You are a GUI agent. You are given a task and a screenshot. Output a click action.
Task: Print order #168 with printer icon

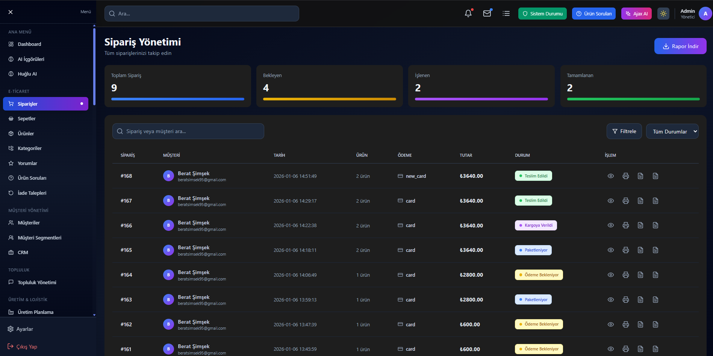626,176
